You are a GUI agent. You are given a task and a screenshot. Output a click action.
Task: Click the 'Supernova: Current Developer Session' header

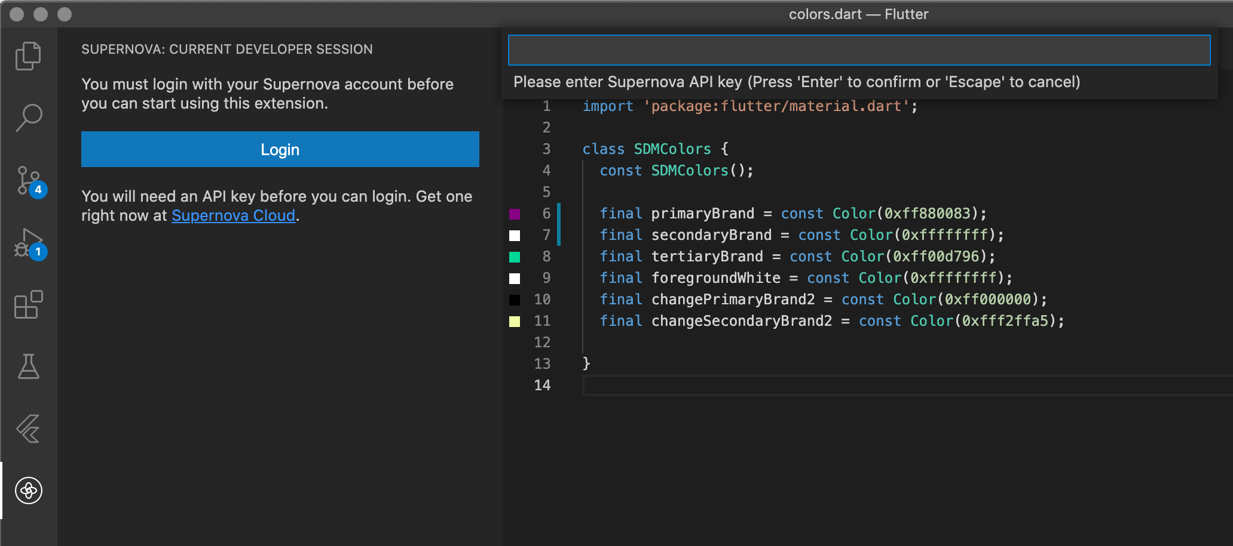coord(227,50)
